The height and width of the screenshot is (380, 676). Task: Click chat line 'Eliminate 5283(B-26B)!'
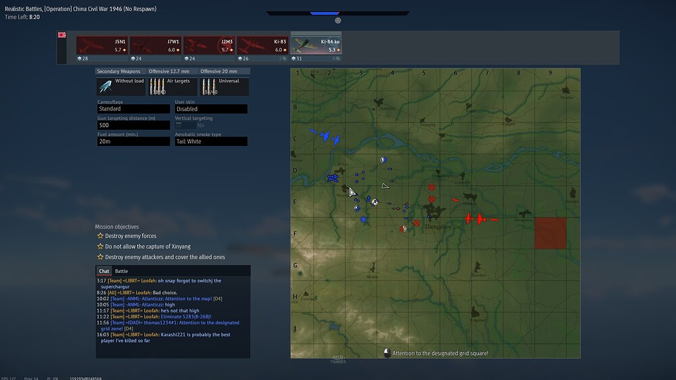(186, 316)
